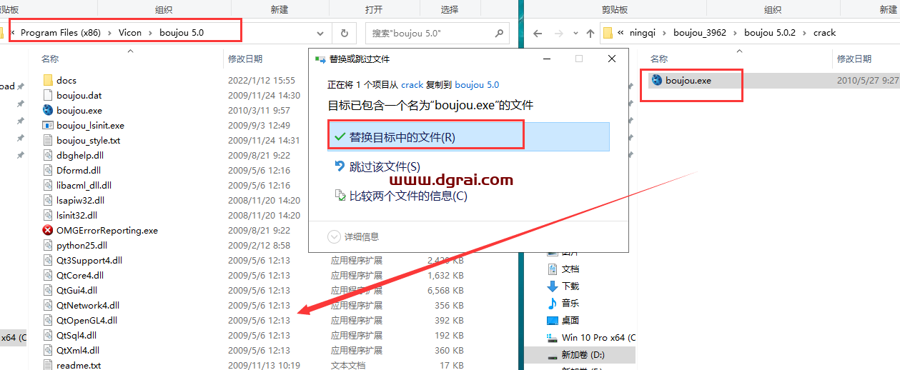Go back in the crack folder window

[x=538, y=33]
